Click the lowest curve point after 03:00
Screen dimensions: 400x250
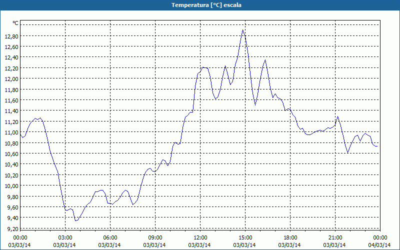(x=76, y=220)
